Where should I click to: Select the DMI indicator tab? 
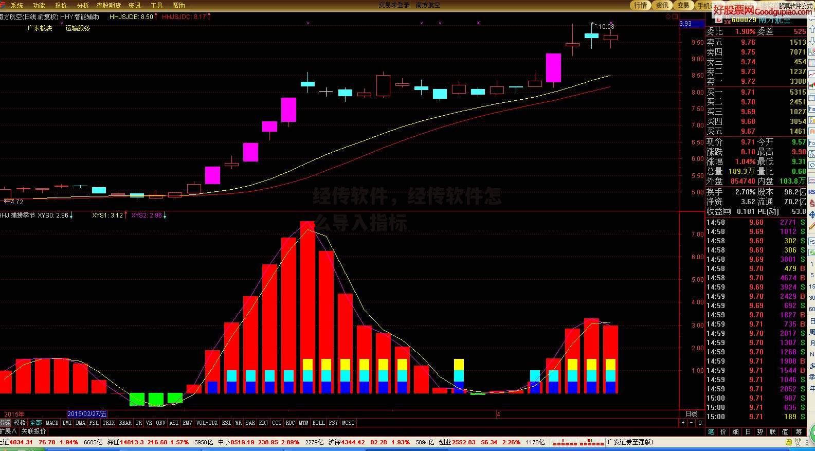pyautogui.click(x=67, y=423)
